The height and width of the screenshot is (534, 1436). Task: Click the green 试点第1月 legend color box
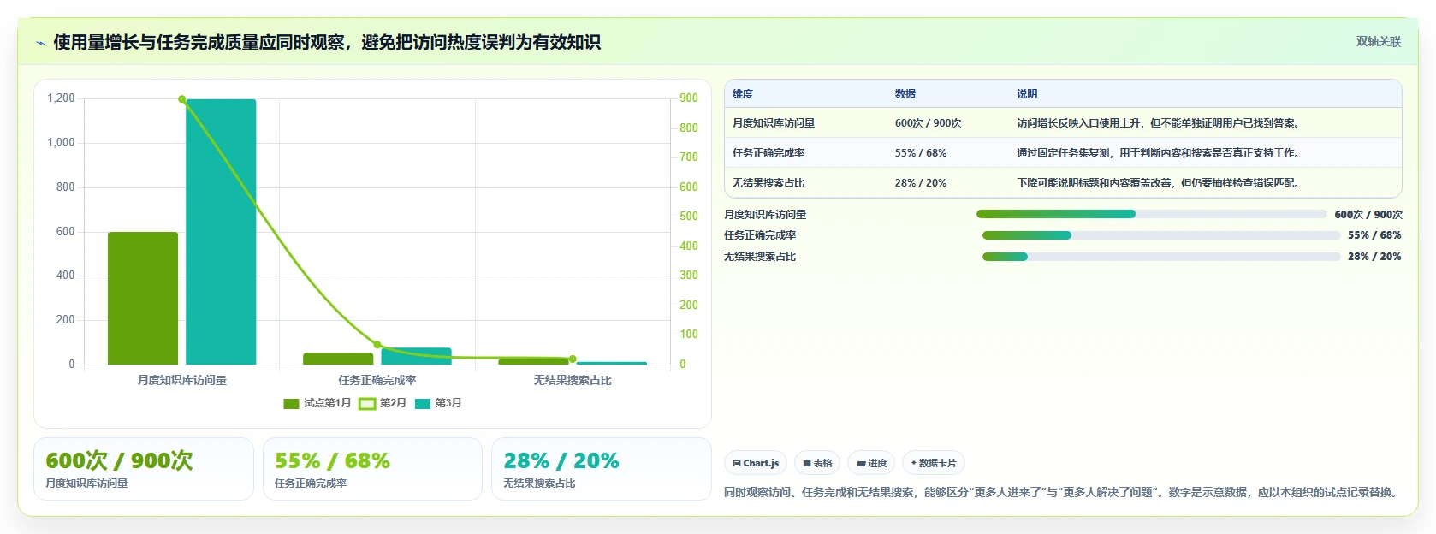291,404
